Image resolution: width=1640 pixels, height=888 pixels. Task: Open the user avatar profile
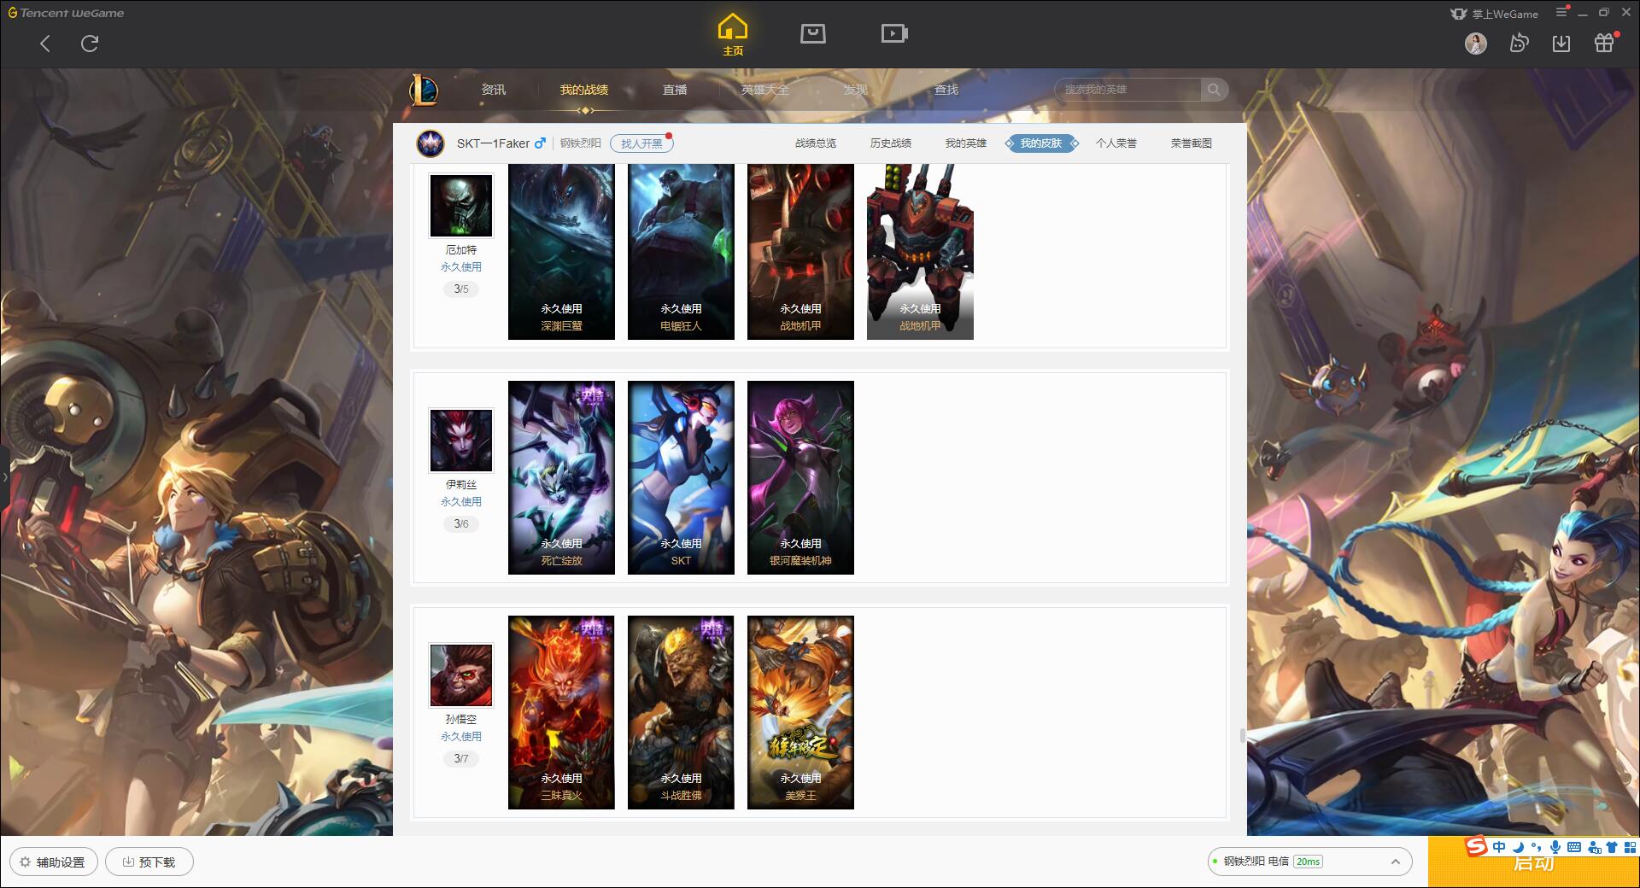point(1475,44)
